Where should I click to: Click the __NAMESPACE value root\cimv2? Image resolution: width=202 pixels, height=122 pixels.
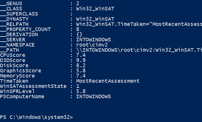(92, 45)
